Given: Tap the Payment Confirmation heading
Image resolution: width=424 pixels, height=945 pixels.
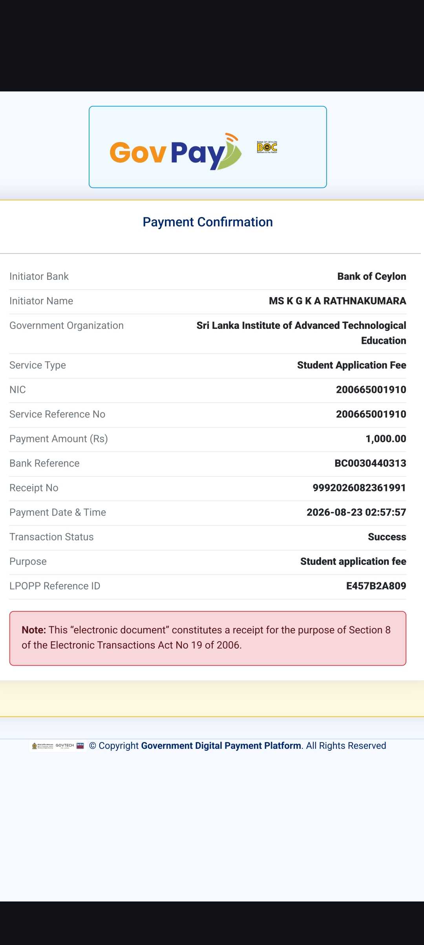Looking at the screenshot, I should point(208,222).
